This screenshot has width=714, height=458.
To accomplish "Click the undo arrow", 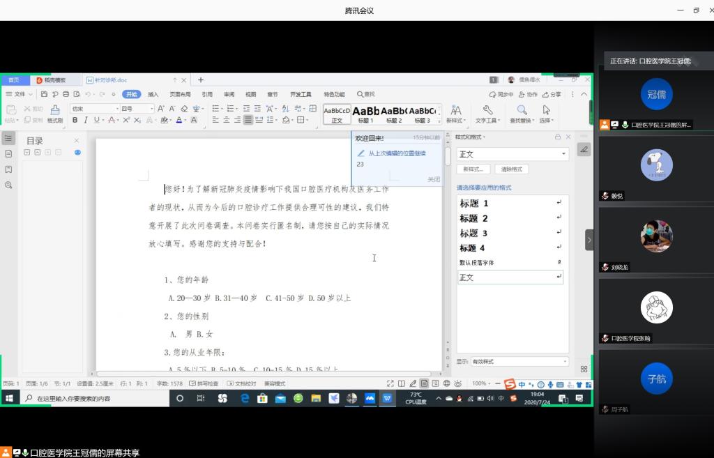I will click(88, 94).
